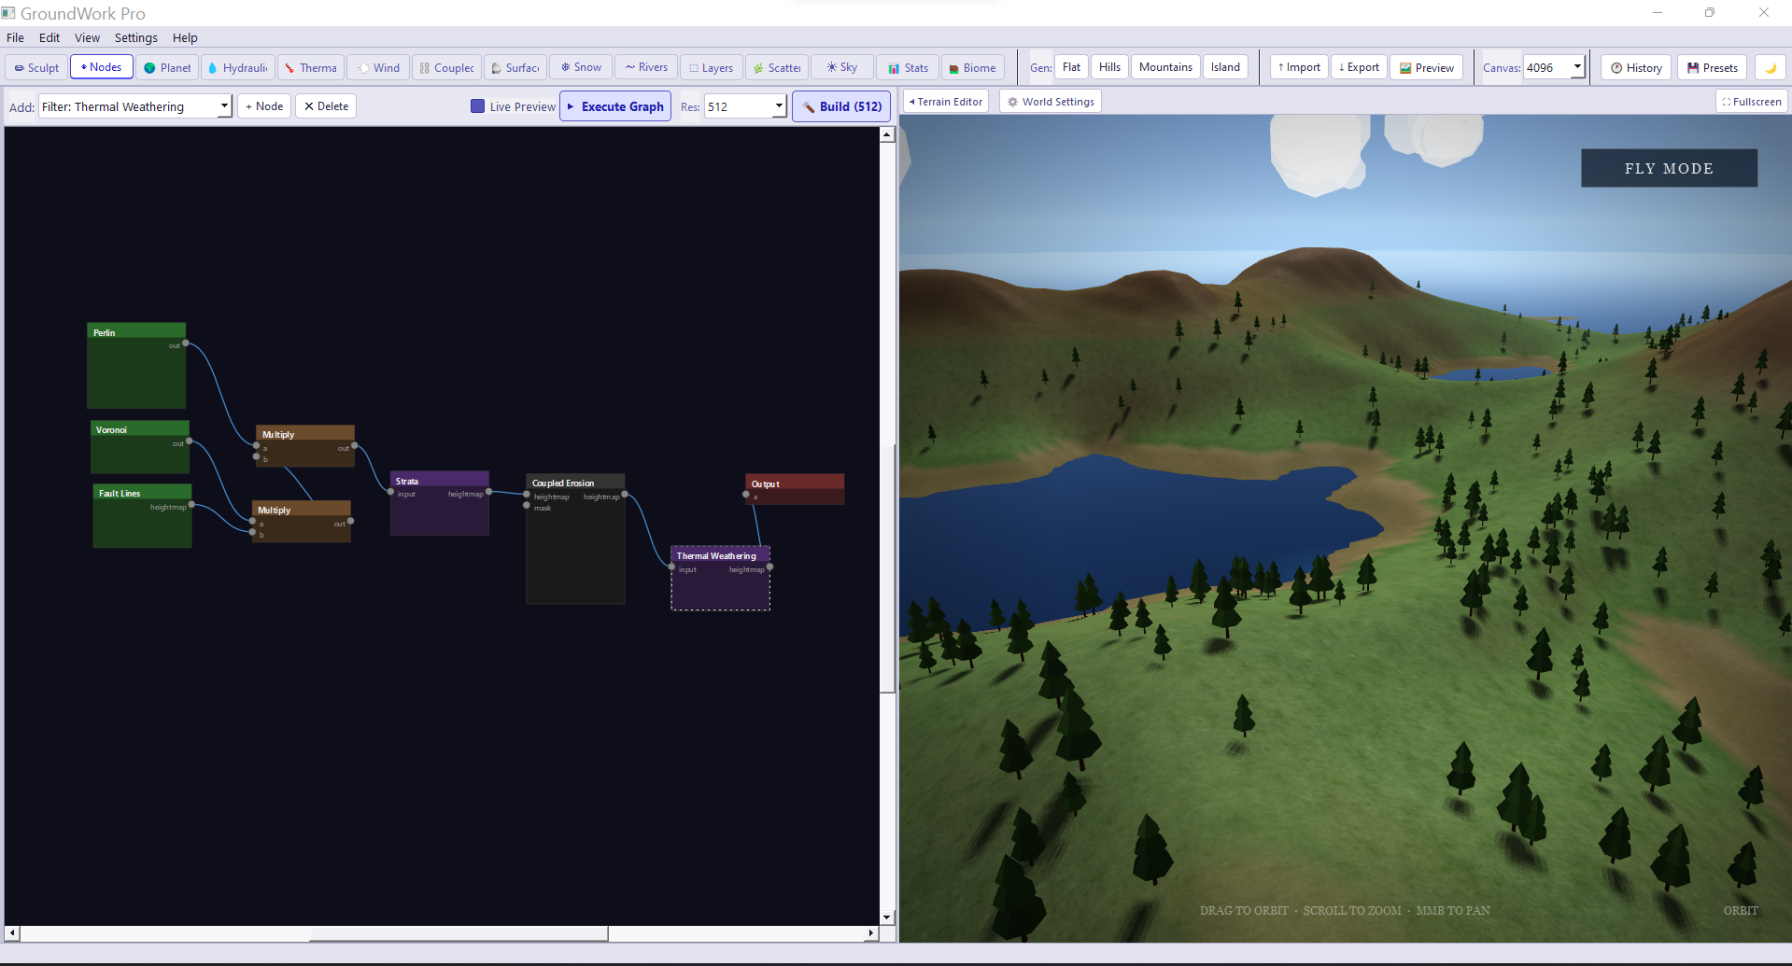Click the Perlin node out port

[186, 343]
